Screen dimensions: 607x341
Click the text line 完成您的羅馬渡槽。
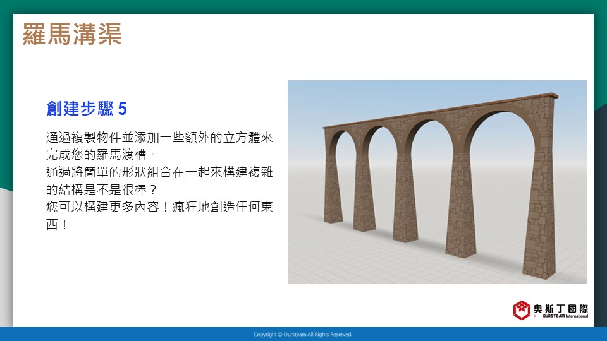tap(102, 154)
